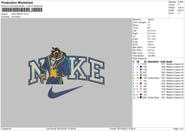This screenshot has width=185, height=131.
Task: Click the Up measurement row label
Action: pyautogui.click(x=134, y=36)
